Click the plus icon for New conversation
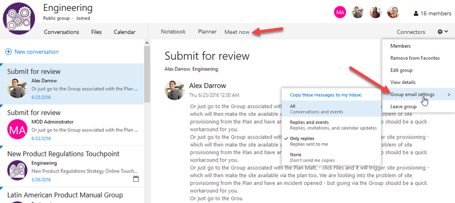 coord(9,52)
